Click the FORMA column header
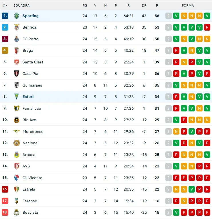 tap(188, 5)
